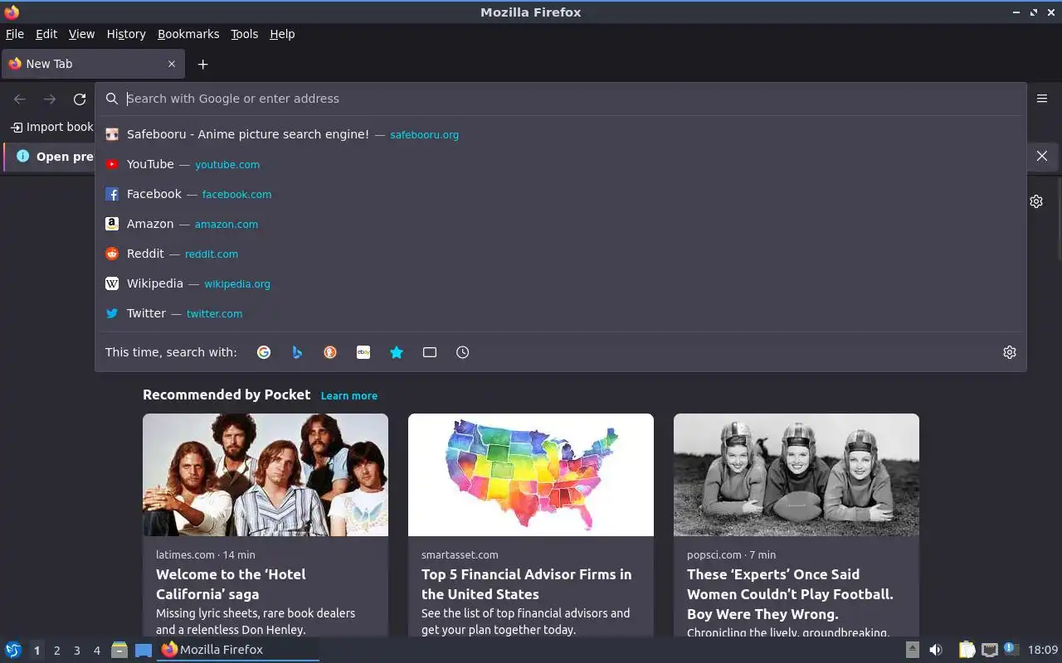The height and width of the screenshot is (663, 1062).
Task: Open 'Welcome to the Hotel California saga' article
Action: coord(231,584)
